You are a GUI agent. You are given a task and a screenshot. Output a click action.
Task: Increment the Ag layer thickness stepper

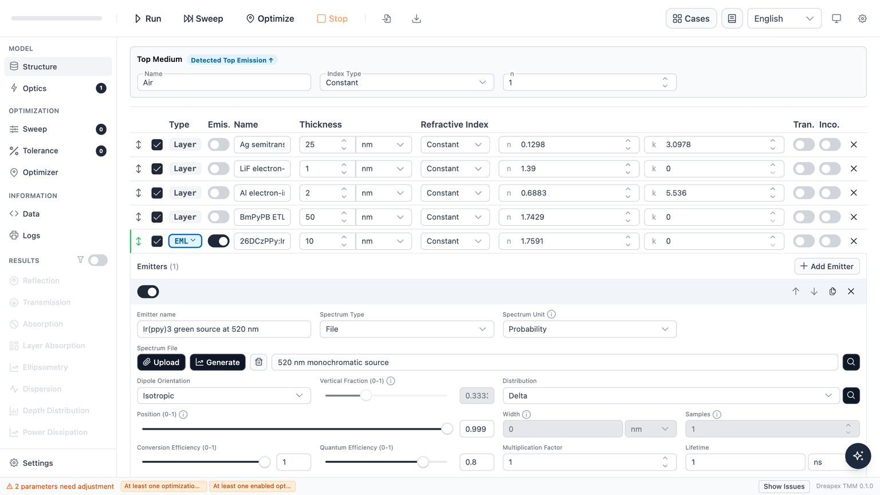[344, 141]
